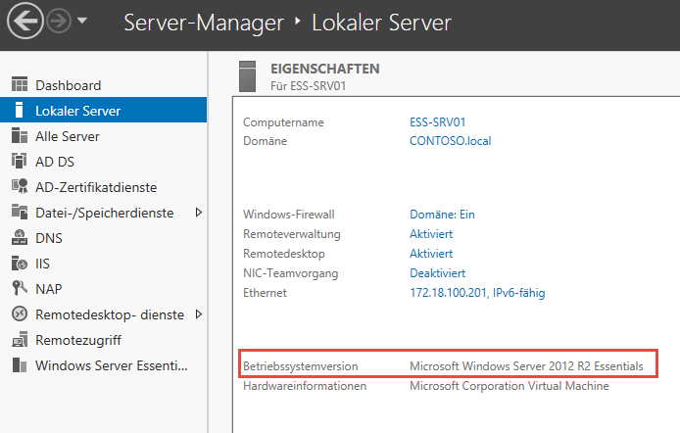Viewport: 680px width, 433px height.
Task: Click the Deaktiviert NIC-Teamvorgang link
Action: pyautogui.click(x=437, y=273)
